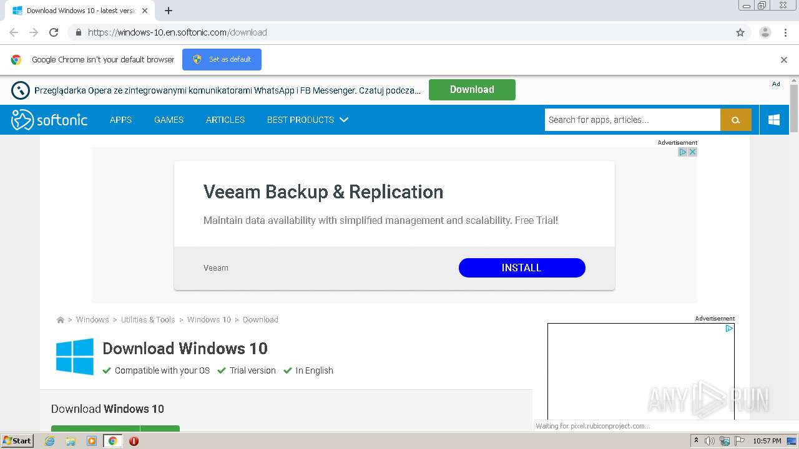Open a new browser tab
The height and width of the screenshot is (449, 799).
169,11
